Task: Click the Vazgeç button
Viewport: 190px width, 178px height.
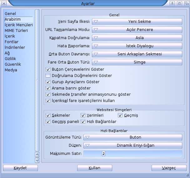Action: pos(169,168)
